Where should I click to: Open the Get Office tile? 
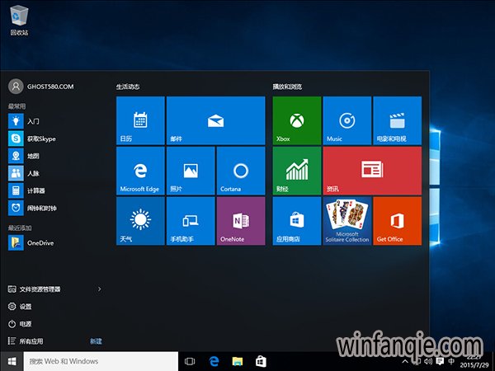[397, 221]
